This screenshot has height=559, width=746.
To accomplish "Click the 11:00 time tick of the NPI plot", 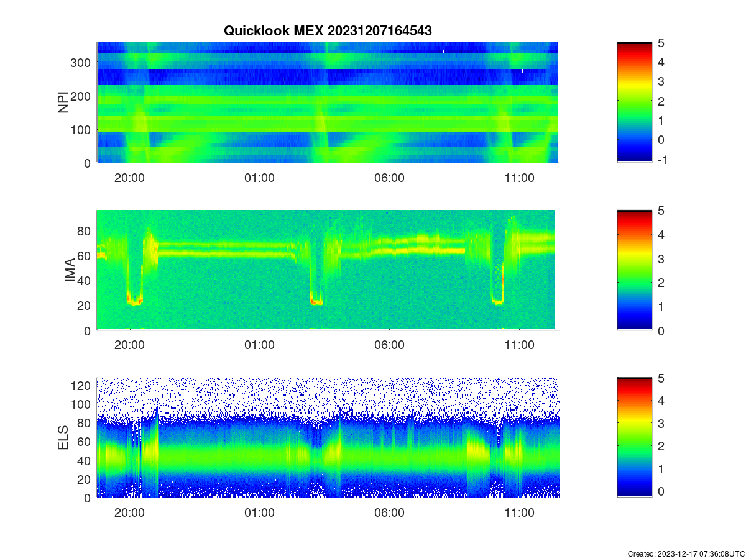I will pyautogui.click(x=519, y=178).
